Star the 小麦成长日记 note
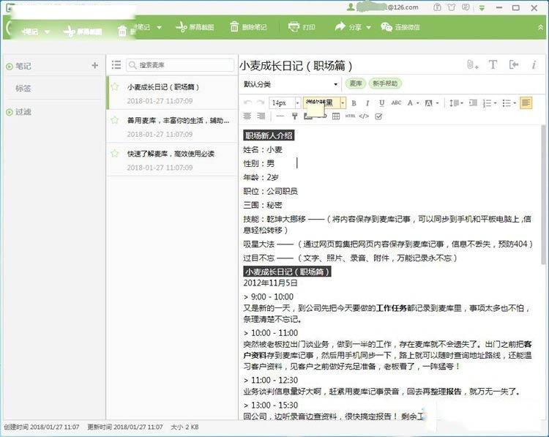 114,87
